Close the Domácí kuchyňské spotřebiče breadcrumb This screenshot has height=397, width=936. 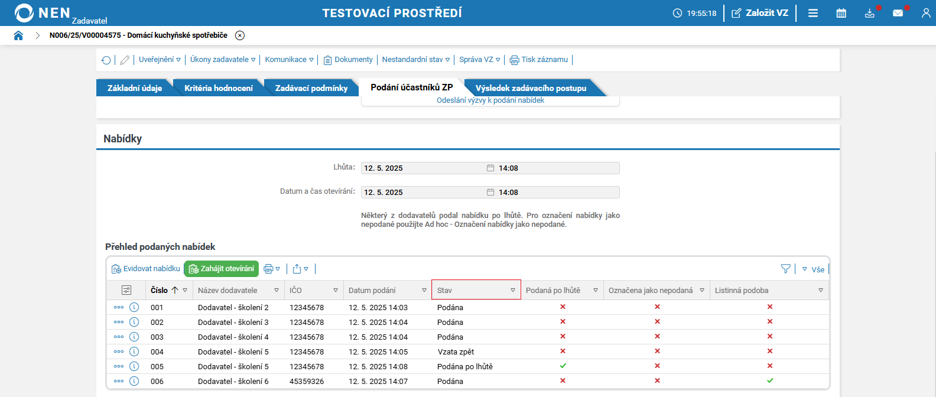(x=240, y=35)
